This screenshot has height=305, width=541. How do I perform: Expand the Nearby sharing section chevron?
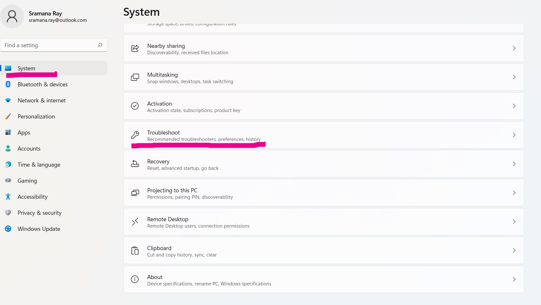(x=514, y=48)
